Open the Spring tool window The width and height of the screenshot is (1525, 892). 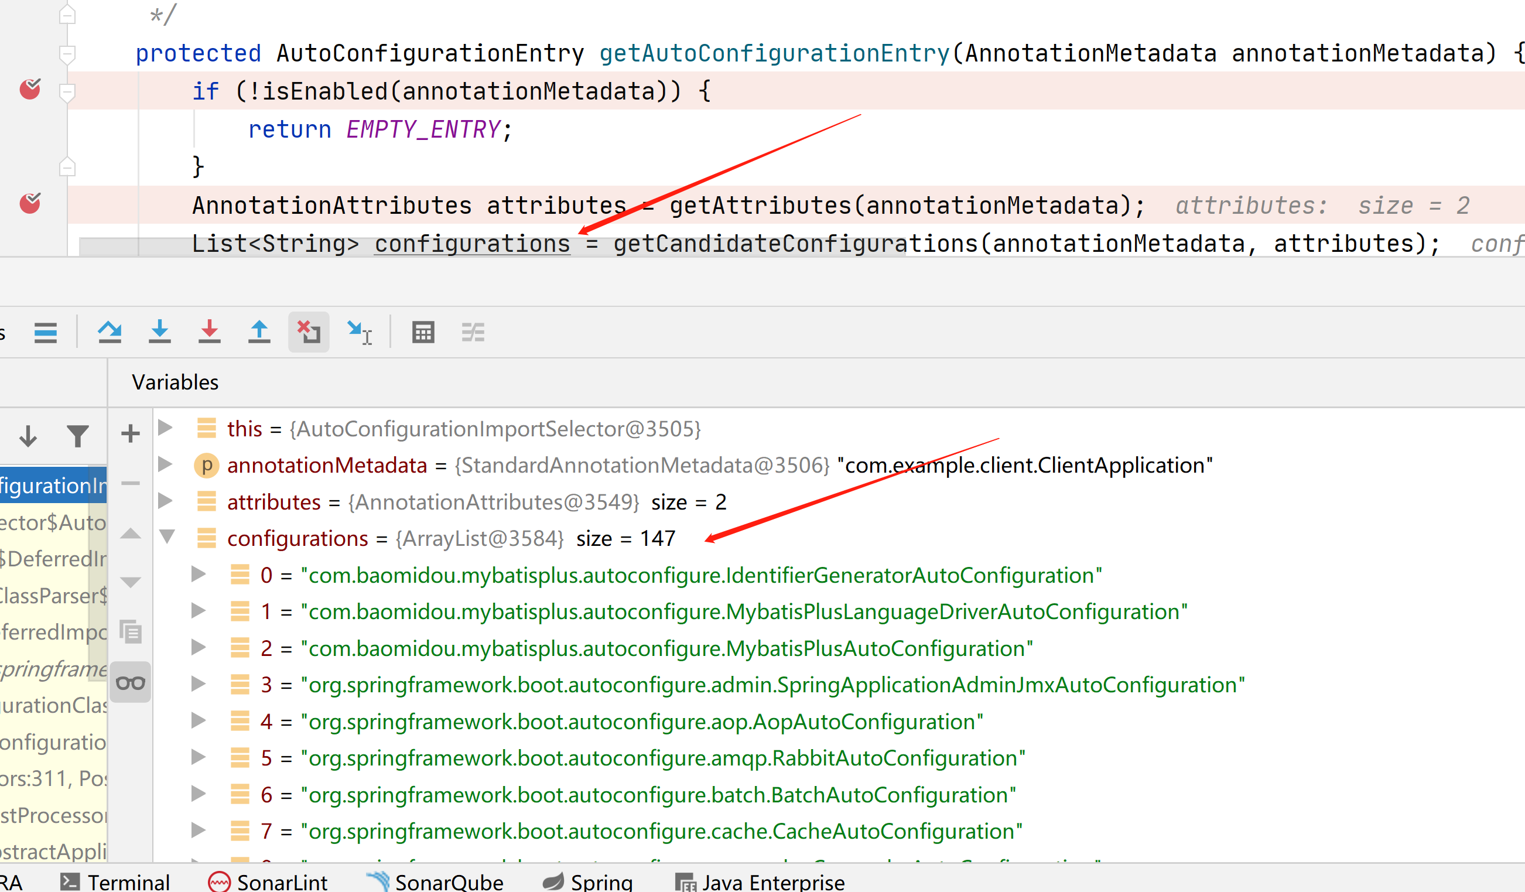point(596,881)
